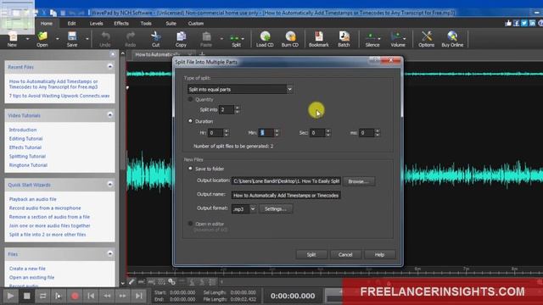Image resolution: width=543 pixels, height=305 pixels.
Task: Click the Load CD icon
Action: click(265, 39)
